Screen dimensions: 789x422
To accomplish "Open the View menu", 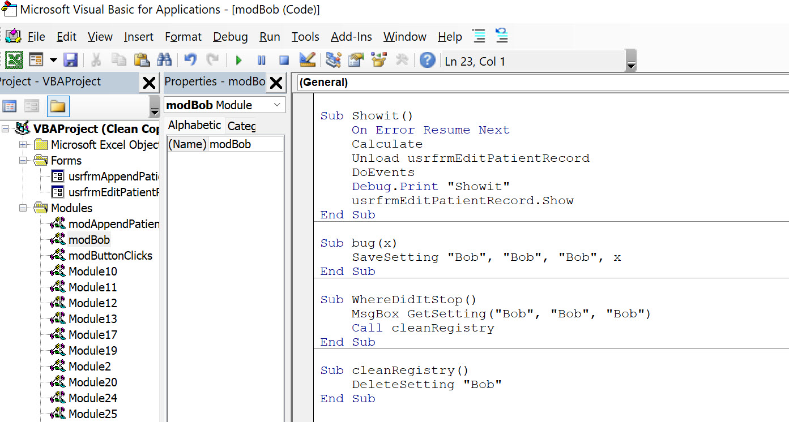I will click(x=100, y=37).
